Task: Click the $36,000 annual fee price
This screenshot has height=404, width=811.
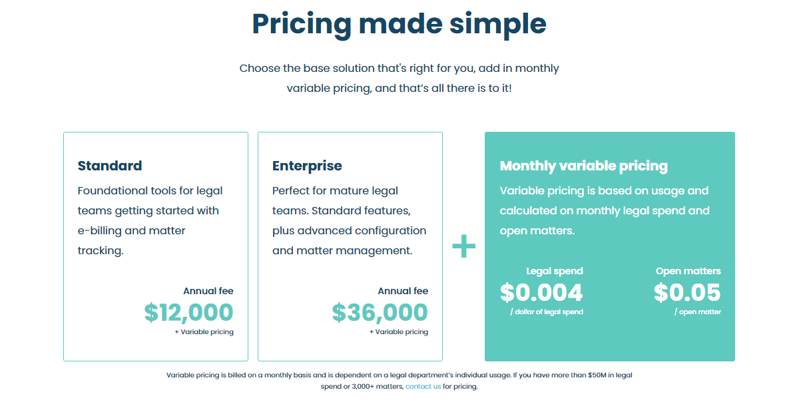Action: click(x=380, y=312)
